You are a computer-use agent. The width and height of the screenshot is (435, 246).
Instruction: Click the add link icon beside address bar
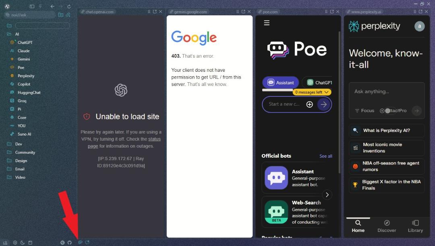point(68,15)
